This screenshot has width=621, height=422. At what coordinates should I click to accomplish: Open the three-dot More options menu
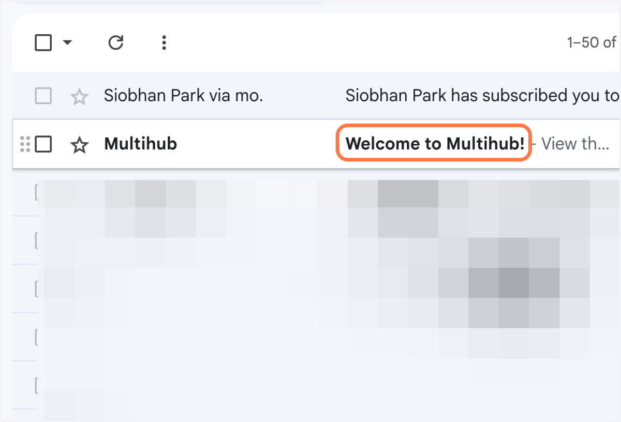coord(164,42)
